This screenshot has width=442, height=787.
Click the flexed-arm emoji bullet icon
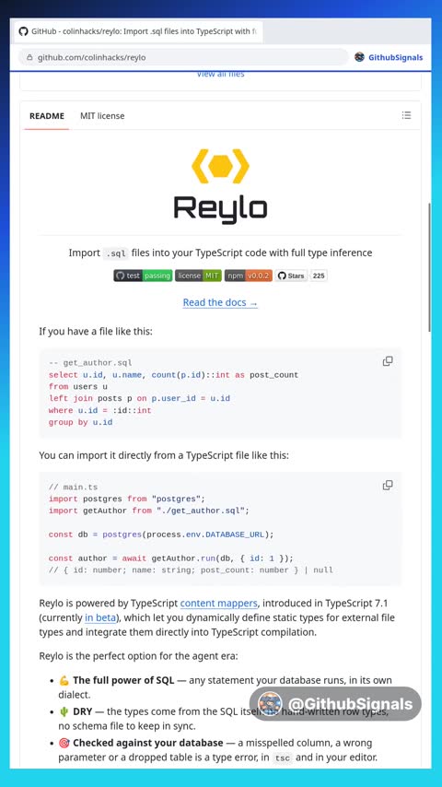[x=64, y=681]
